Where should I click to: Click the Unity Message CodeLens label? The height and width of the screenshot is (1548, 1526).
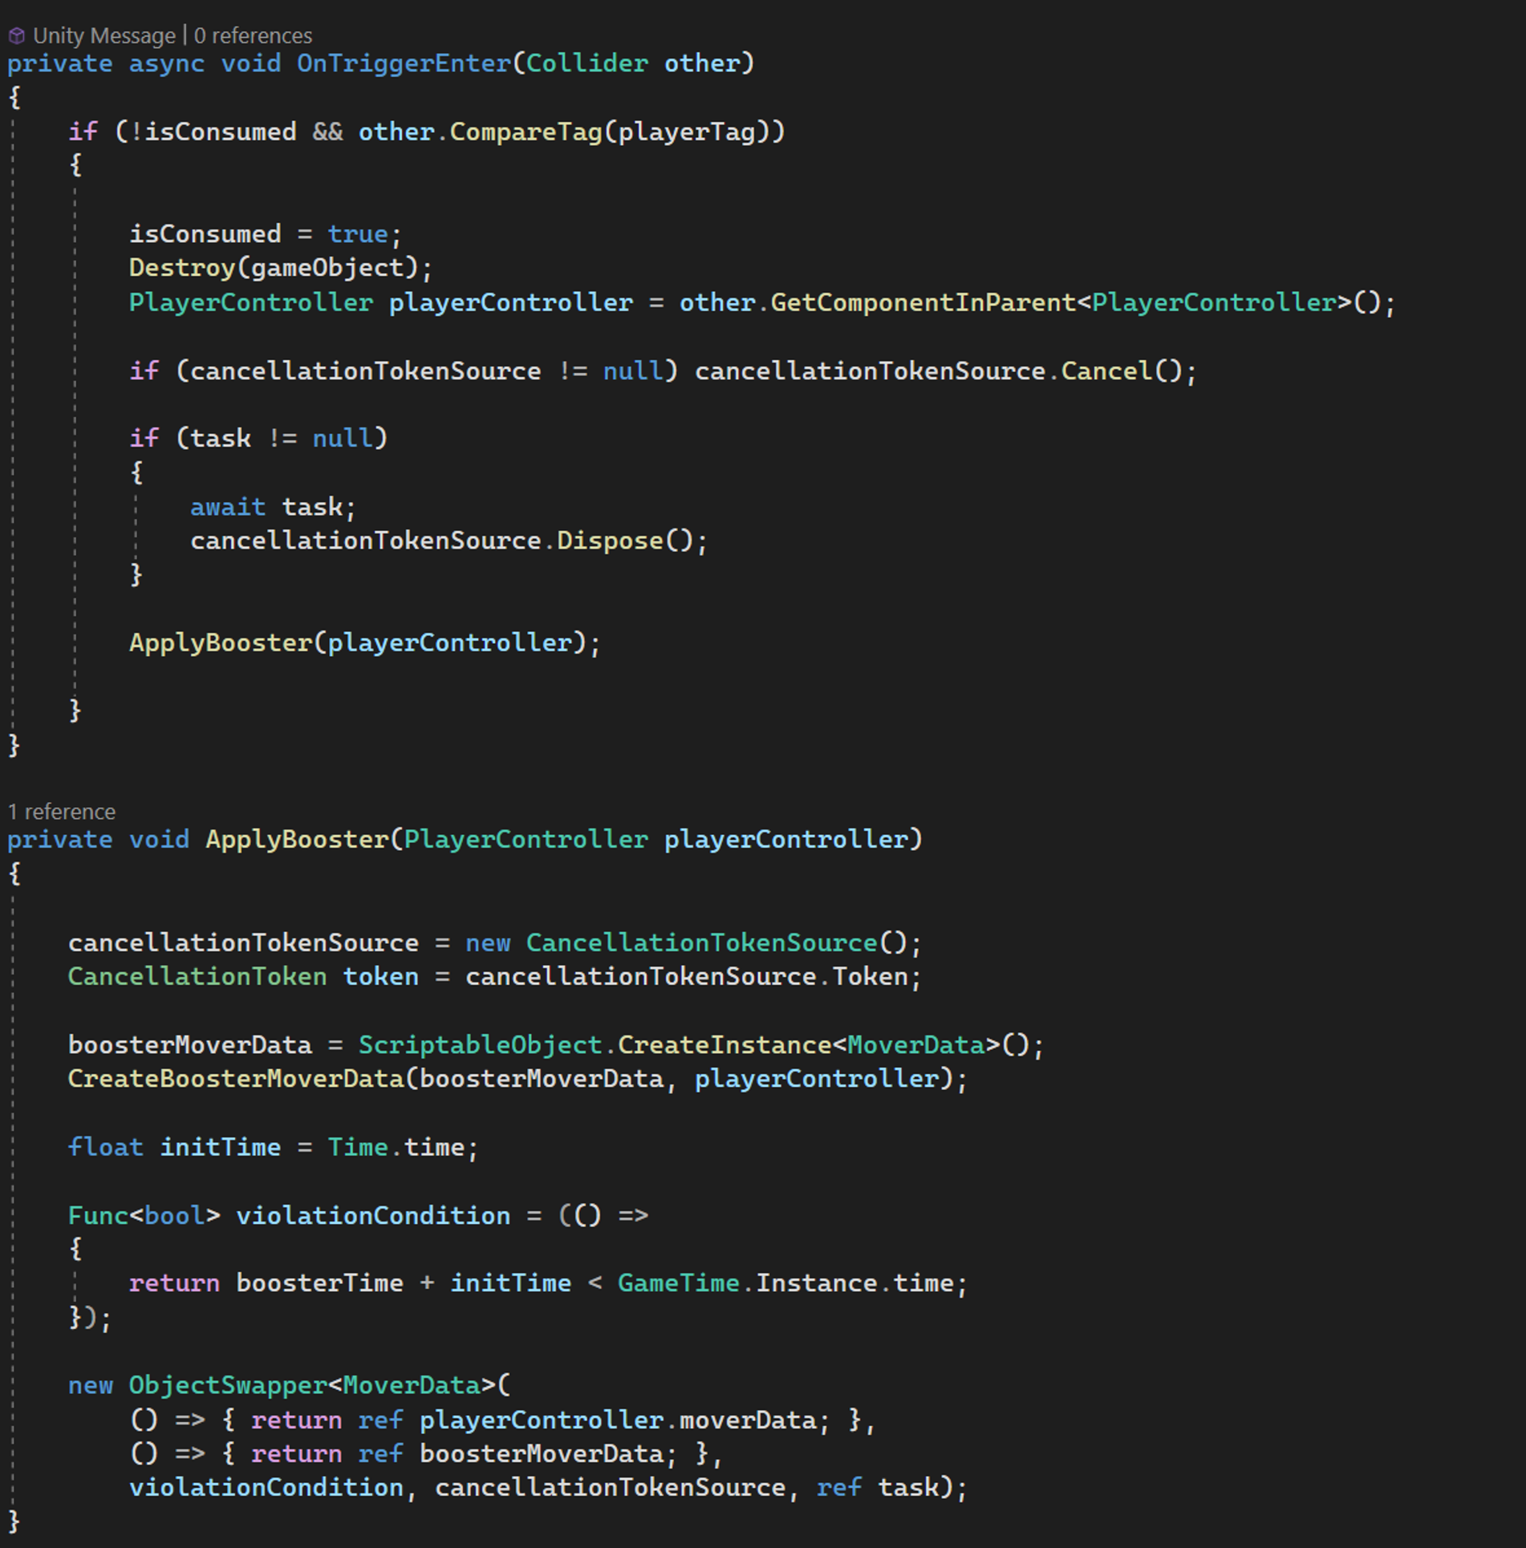tap(104, 36)
